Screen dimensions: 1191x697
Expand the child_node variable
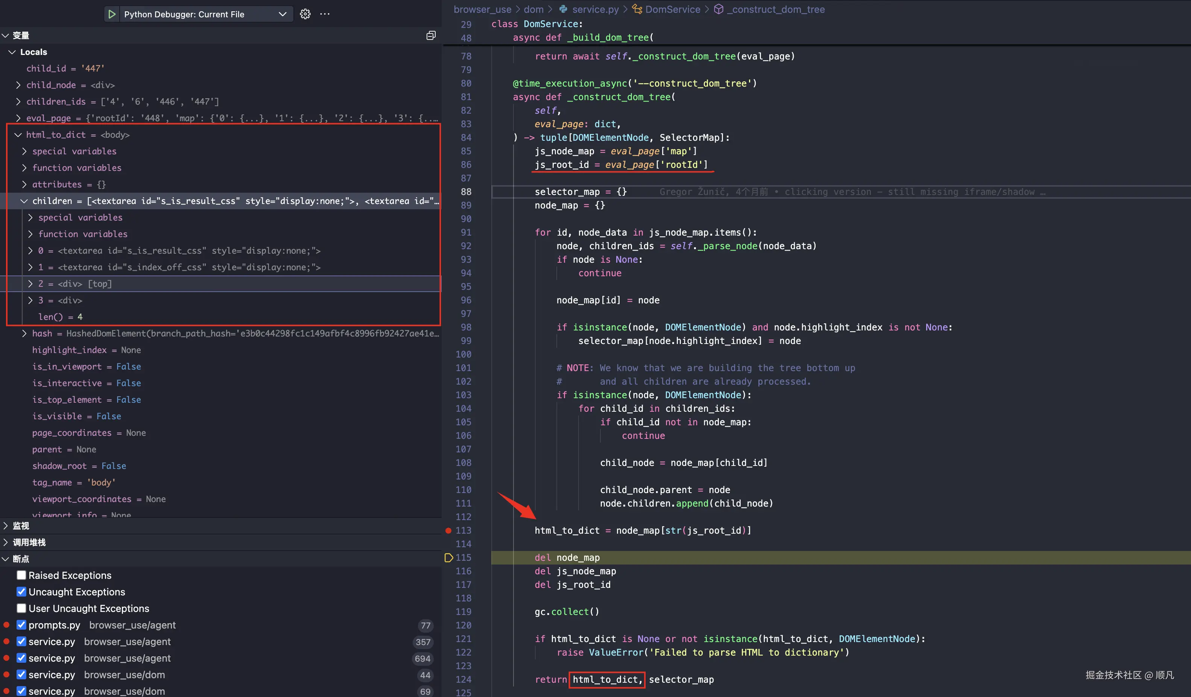(x=18, y=85)
